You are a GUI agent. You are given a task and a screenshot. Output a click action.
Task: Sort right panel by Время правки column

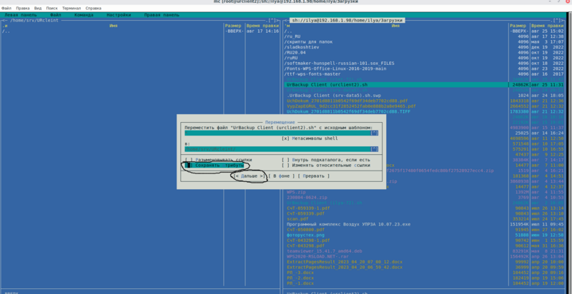[547, 26]
